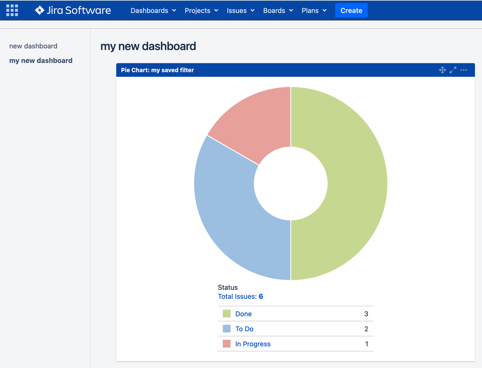Viewport: 482px width, 368px height.
Task: Maximize the Pie Chart gadget
Action: pos(453,70)
